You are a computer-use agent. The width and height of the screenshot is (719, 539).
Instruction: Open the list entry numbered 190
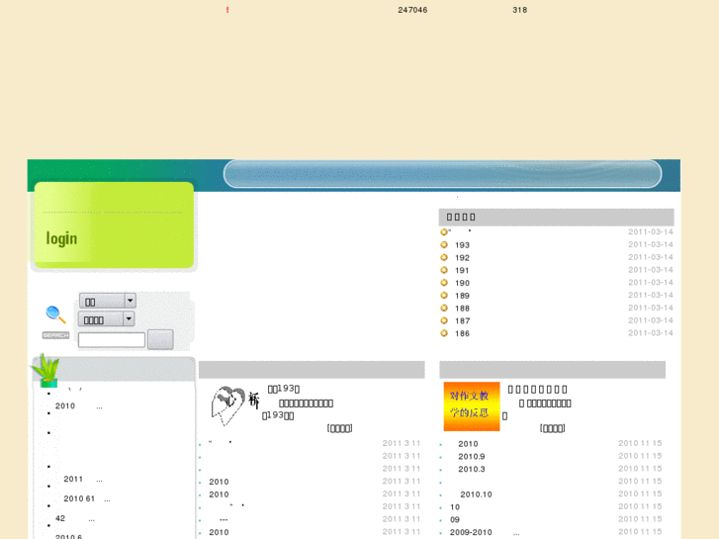(x=462, y=283)
